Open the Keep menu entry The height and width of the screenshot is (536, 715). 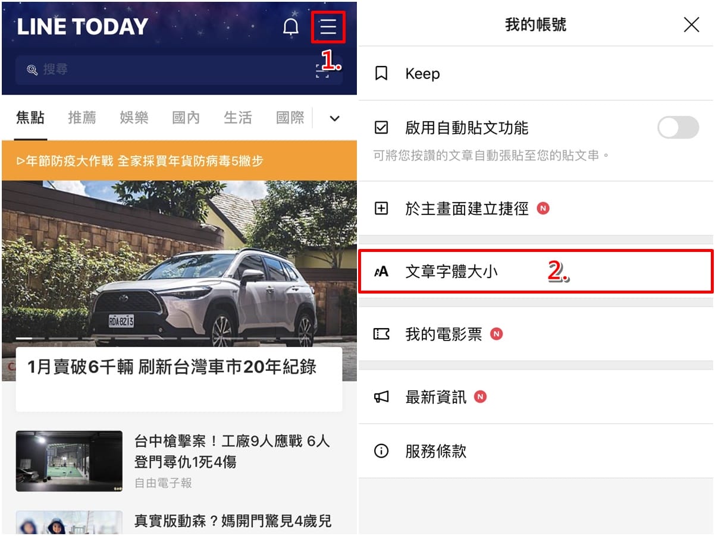pyautogui.click(x=535, y=74)
